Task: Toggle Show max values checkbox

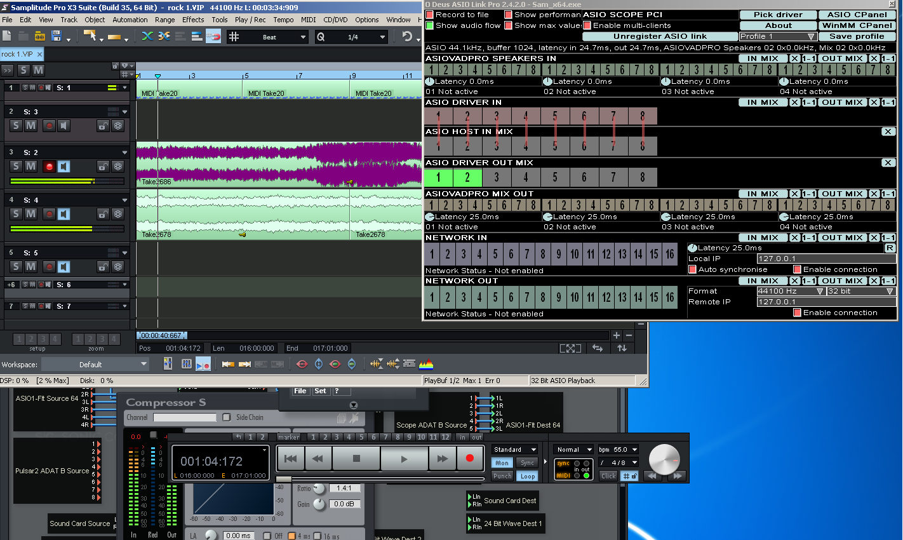Action: (509, 25)
